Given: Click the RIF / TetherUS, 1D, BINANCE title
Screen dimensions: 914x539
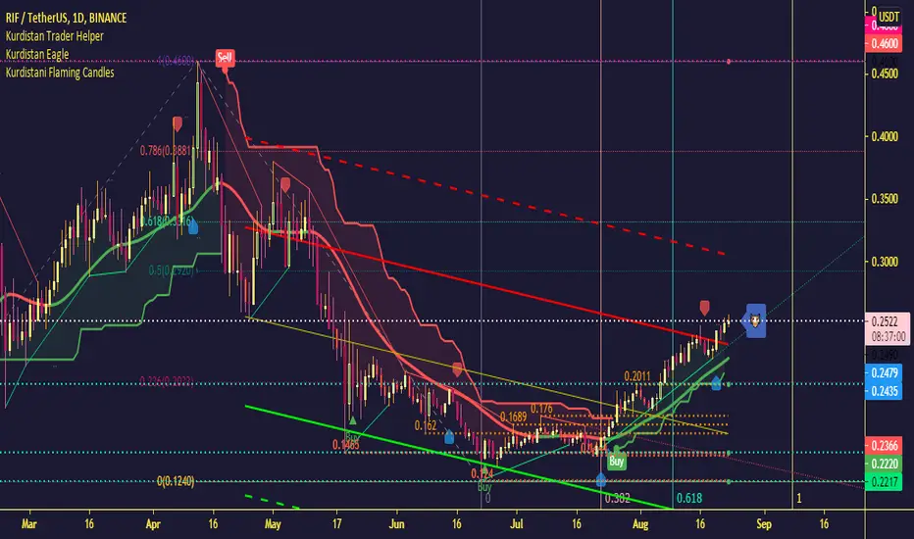Looking at the screenshot, I should pyautogui.click(x=66, y=18).
